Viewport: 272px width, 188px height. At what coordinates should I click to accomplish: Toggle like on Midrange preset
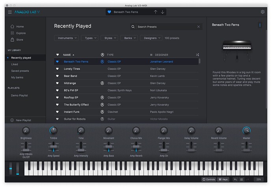(58, 83)
